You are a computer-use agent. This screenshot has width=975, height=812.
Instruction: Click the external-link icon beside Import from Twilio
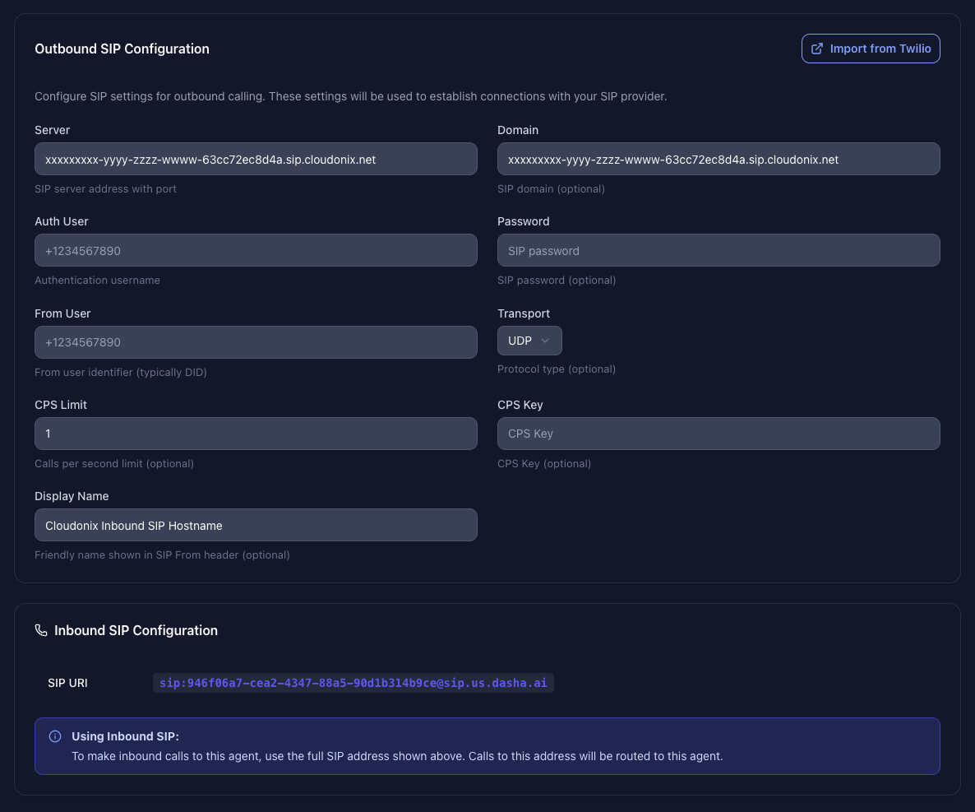(817, 49)
